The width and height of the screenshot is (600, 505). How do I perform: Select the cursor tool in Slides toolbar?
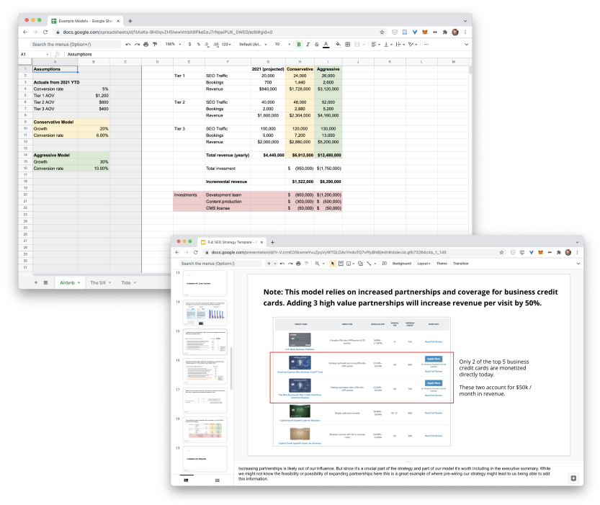[333, 264]
